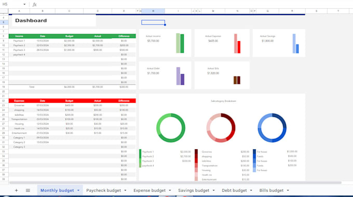Click the green Difference column header
Image resolution: width=353 pixels, height=197 pixels.
pos(124,36)
